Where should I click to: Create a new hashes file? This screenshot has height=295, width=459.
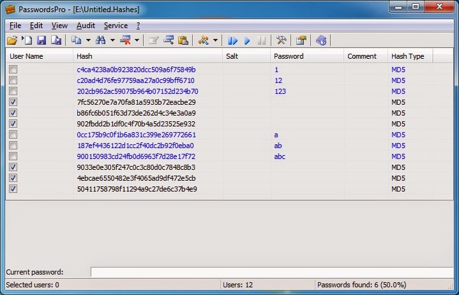pyautogui.click(x=27, y=40)
